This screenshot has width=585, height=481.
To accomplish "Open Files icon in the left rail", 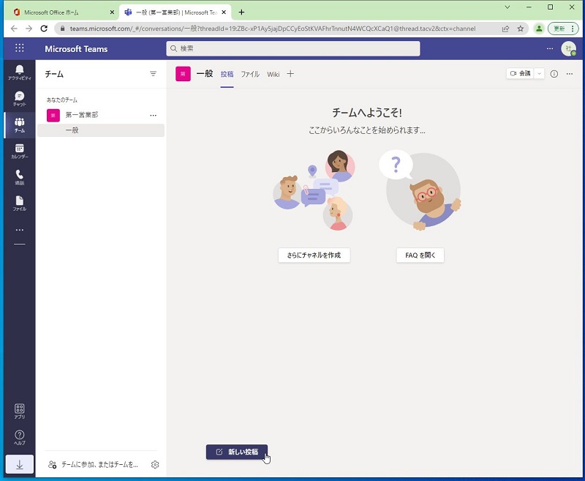I will [20, 204].
